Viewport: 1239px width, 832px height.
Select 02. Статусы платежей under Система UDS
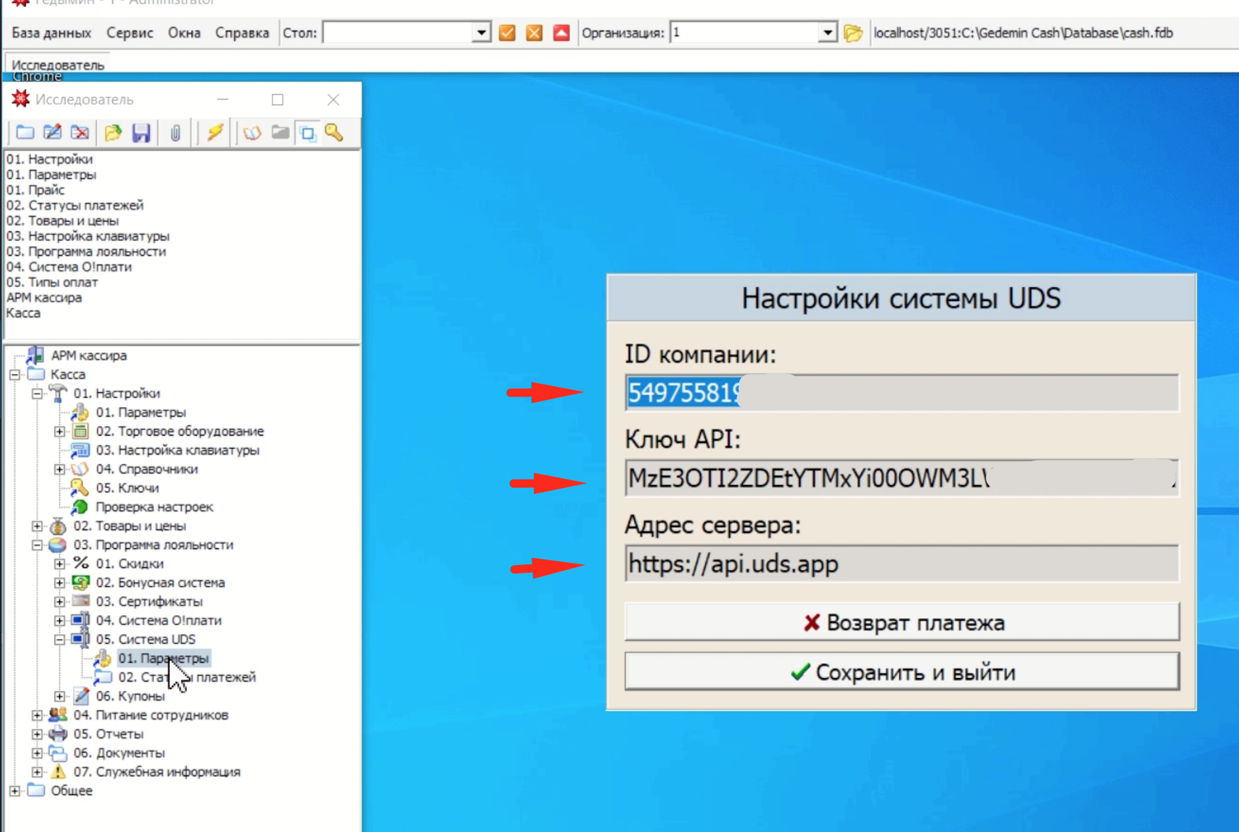point(187,677)
